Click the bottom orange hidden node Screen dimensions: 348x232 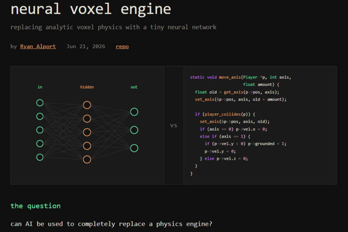[87, 159]
